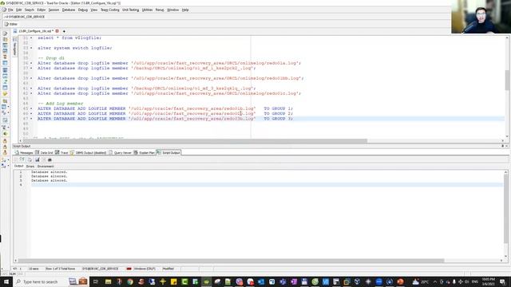Open the notification center icon
Screen dimensions: 511x287
coord(502,281)
